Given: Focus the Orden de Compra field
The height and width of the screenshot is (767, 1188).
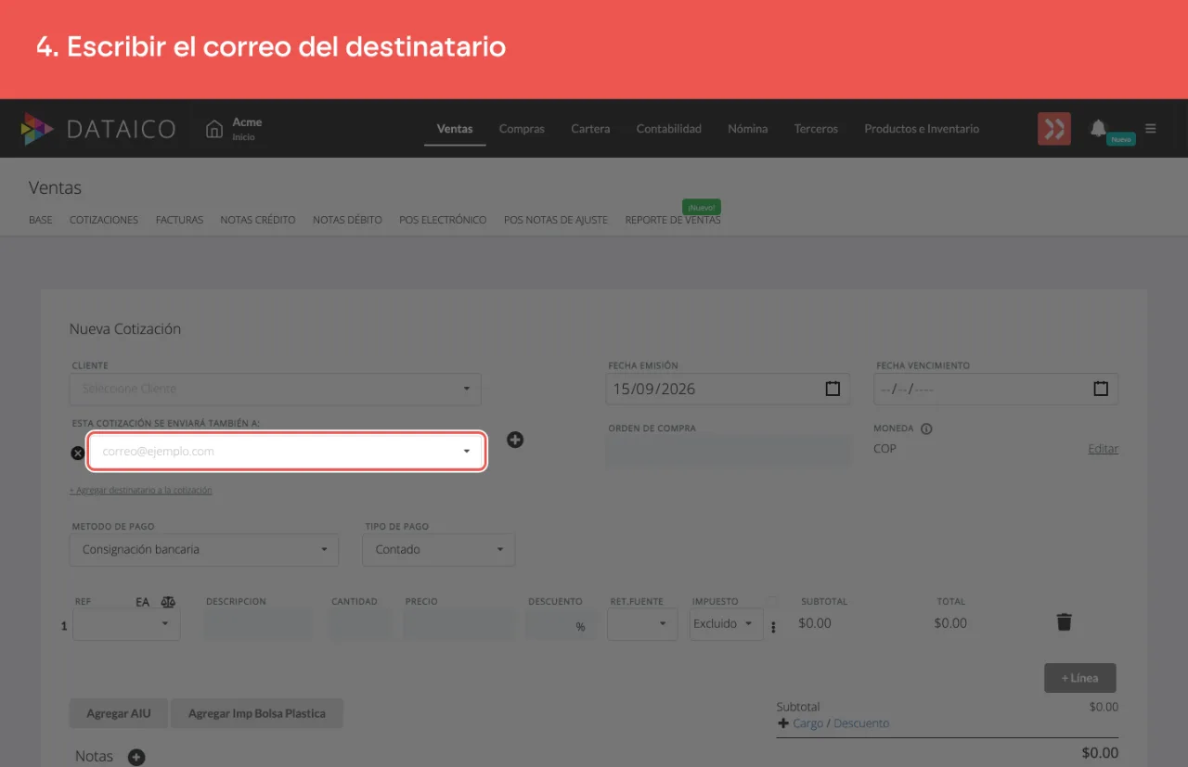Looking at the screenshot, I should point(729,453).
